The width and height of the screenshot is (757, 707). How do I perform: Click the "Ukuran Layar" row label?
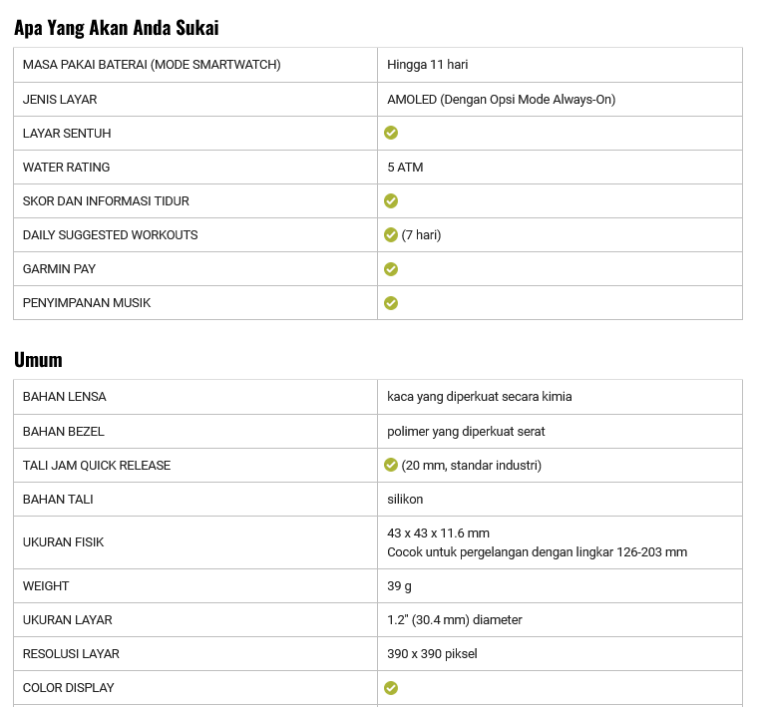[68, 619]
